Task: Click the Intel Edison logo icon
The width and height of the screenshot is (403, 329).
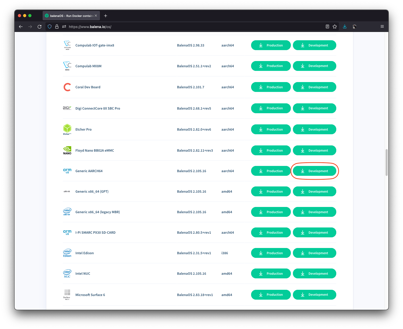Action: click(67, 253)
